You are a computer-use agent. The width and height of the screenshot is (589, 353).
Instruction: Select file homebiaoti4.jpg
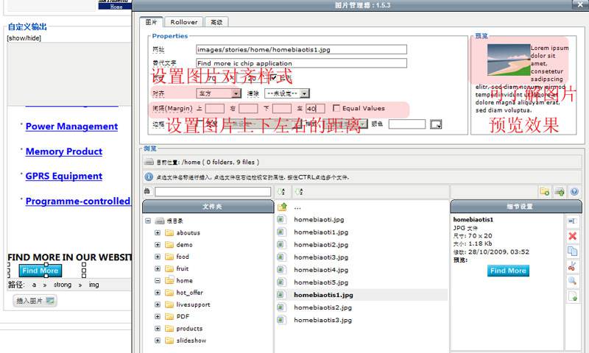pos(321,270)
